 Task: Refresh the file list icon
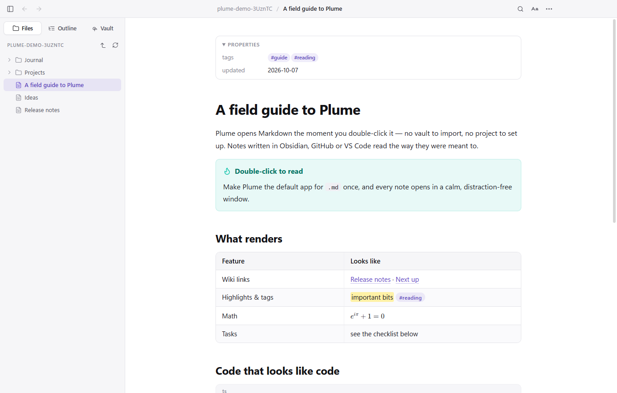pos(115,45)
